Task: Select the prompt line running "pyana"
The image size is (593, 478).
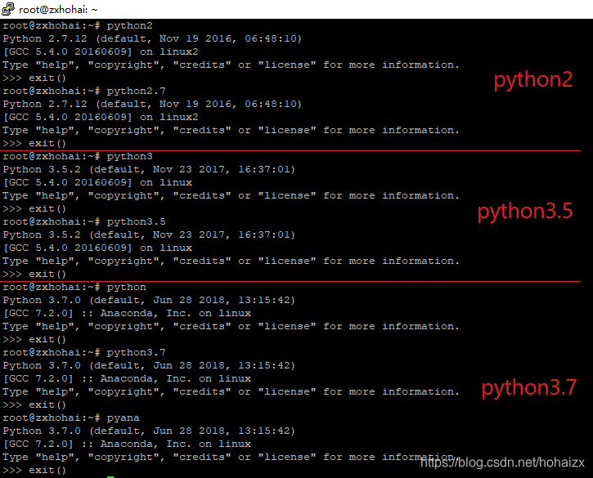Action: tap(71, 418)
